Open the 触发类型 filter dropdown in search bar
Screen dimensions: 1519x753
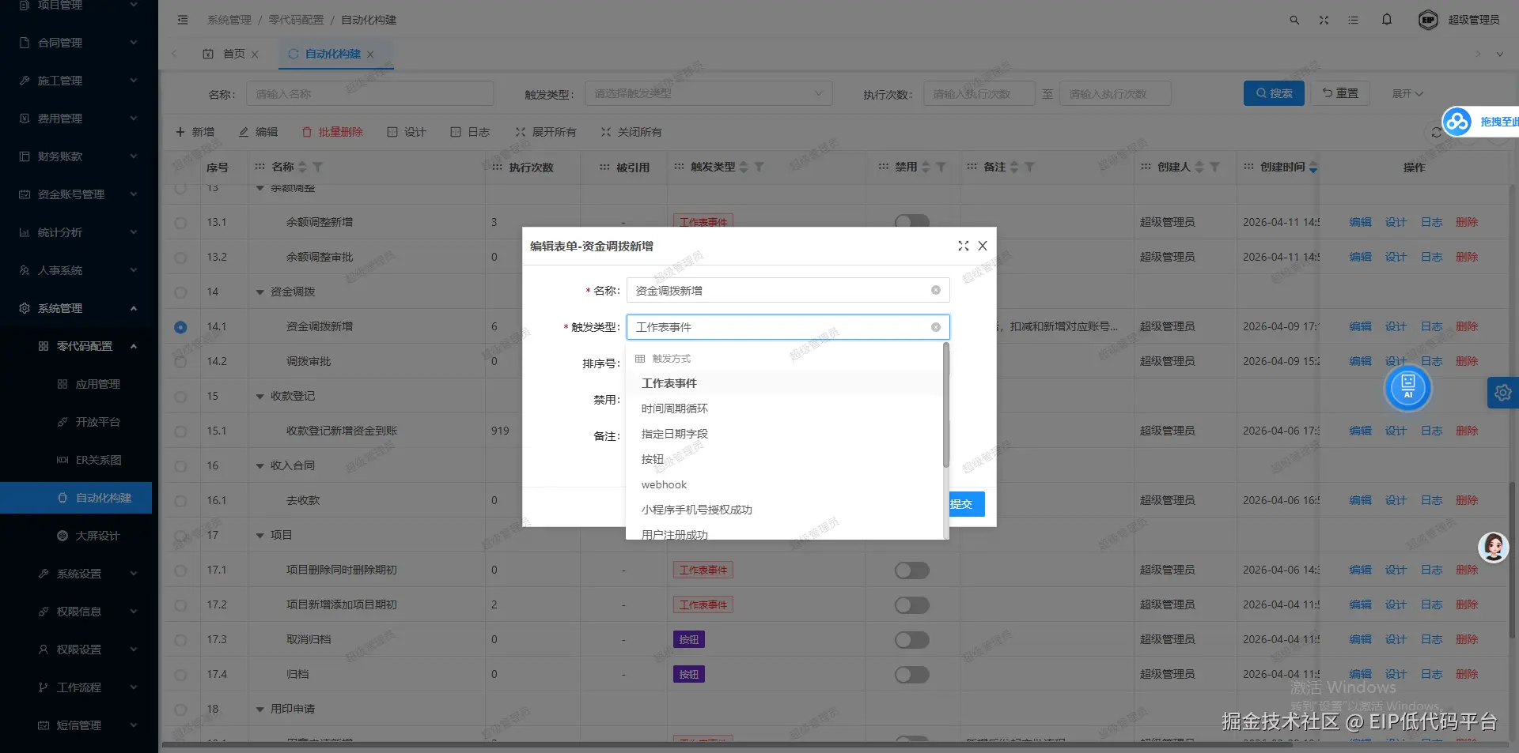coord(708,93)
